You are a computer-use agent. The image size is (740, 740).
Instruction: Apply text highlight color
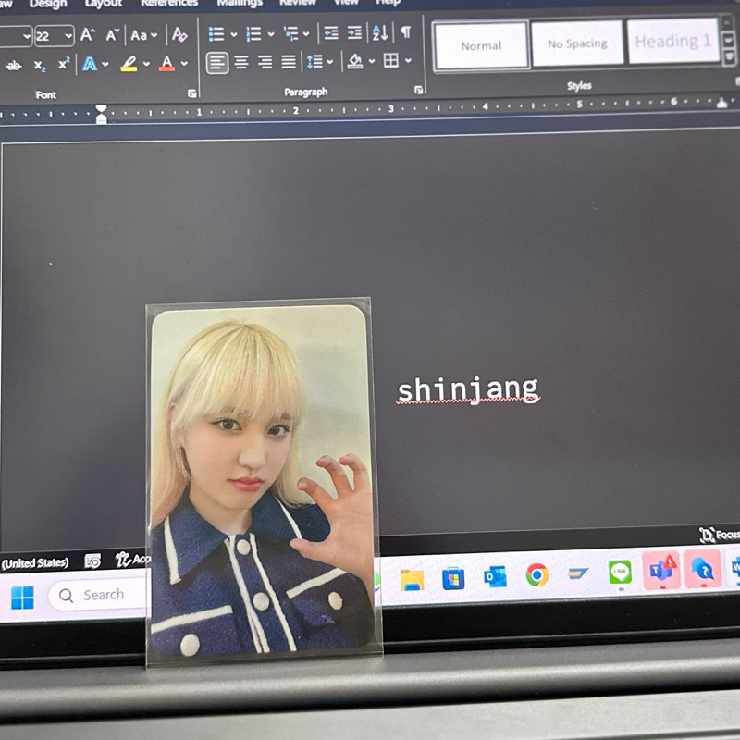click(128, 64)
